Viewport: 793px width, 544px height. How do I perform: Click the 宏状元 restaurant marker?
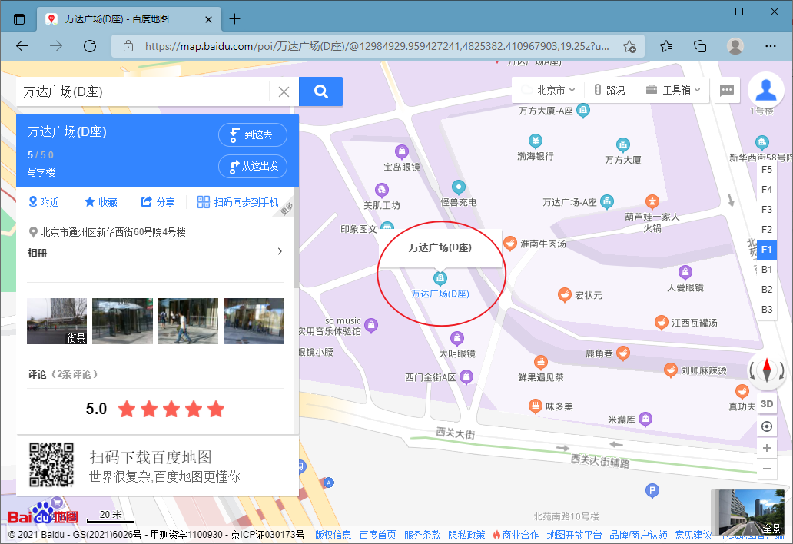click(x=565, y=295)
